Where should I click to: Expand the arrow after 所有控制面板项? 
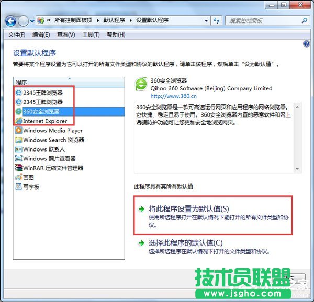tap(98, 20)
